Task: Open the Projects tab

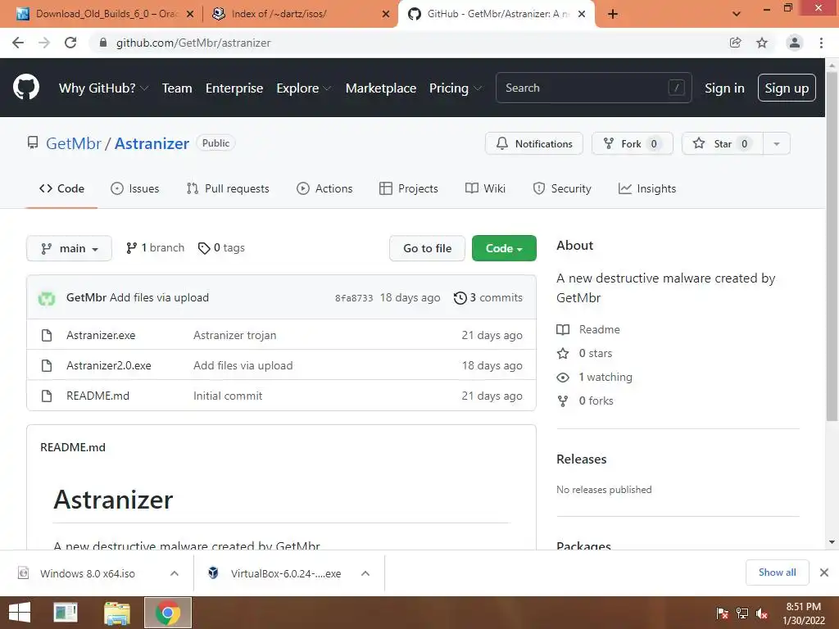Action: pos(408,189)
